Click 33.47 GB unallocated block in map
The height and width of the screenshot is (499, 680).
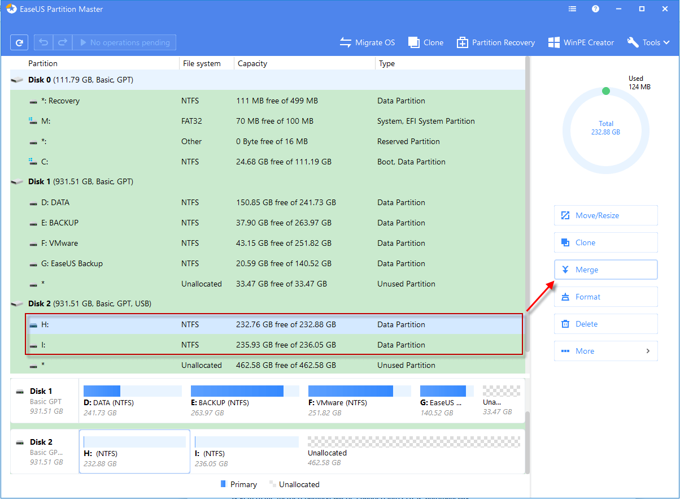(501, 401)
